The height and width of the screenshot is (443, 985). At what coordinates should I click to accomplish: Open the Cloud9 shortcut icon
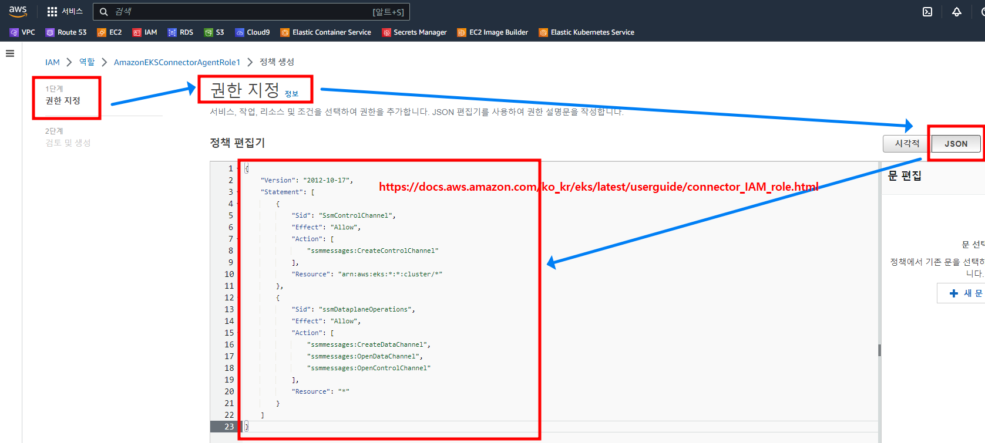(240, 32)
